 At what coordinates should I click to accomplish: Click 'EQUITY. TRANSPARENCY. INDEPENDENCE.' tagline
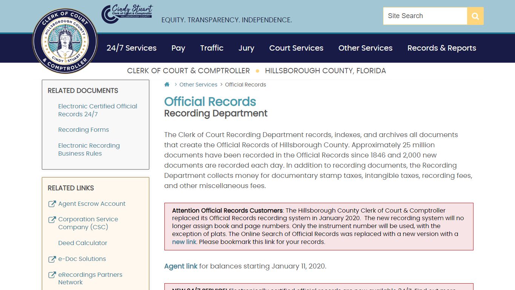click(227, 20)
